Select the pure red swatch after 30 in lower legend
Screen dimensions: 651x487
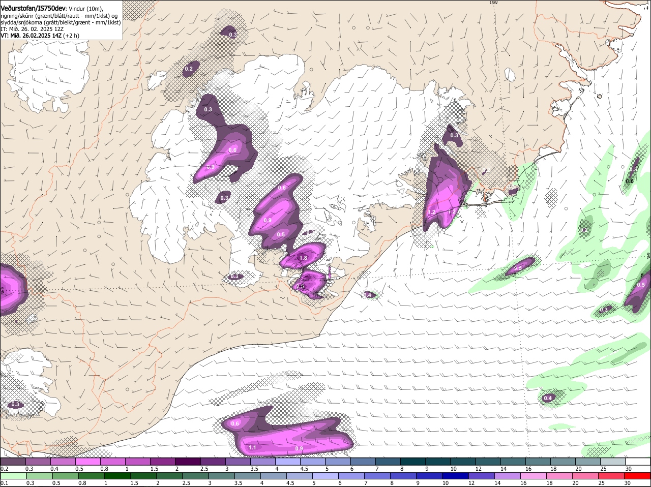(637, 476)
